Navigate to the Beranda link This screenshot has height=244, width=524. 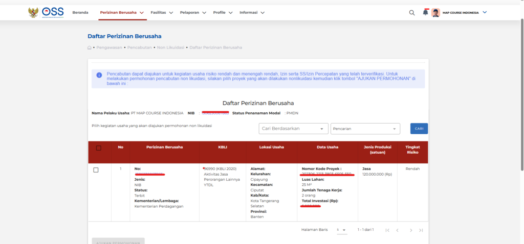pos(79,12)
